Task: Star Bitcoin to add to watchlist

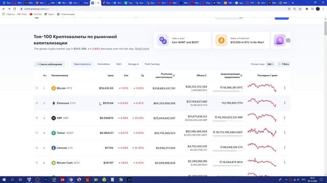Action: 37,88
